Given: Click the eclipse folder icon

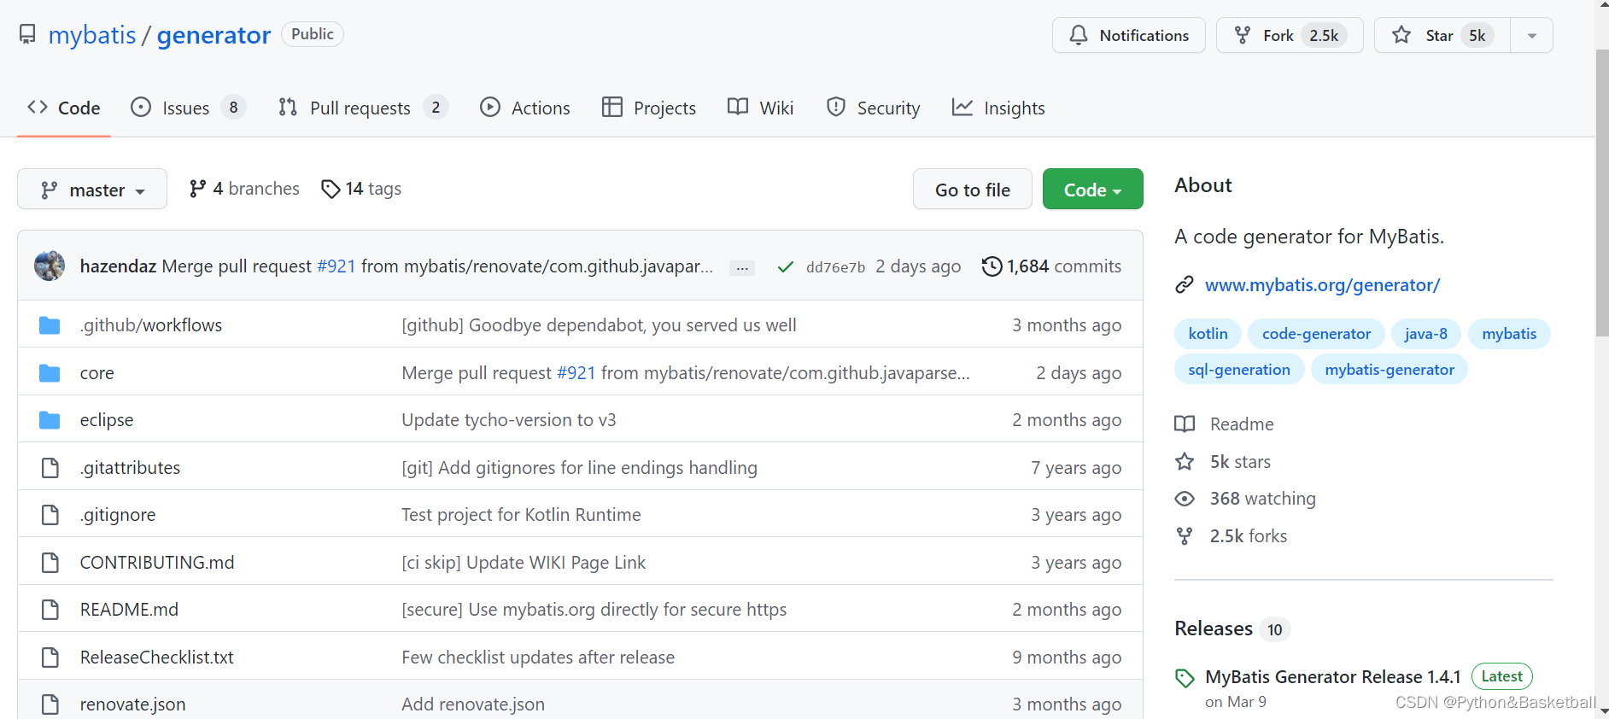Looking at the screenshot, I should click(50, 420).
